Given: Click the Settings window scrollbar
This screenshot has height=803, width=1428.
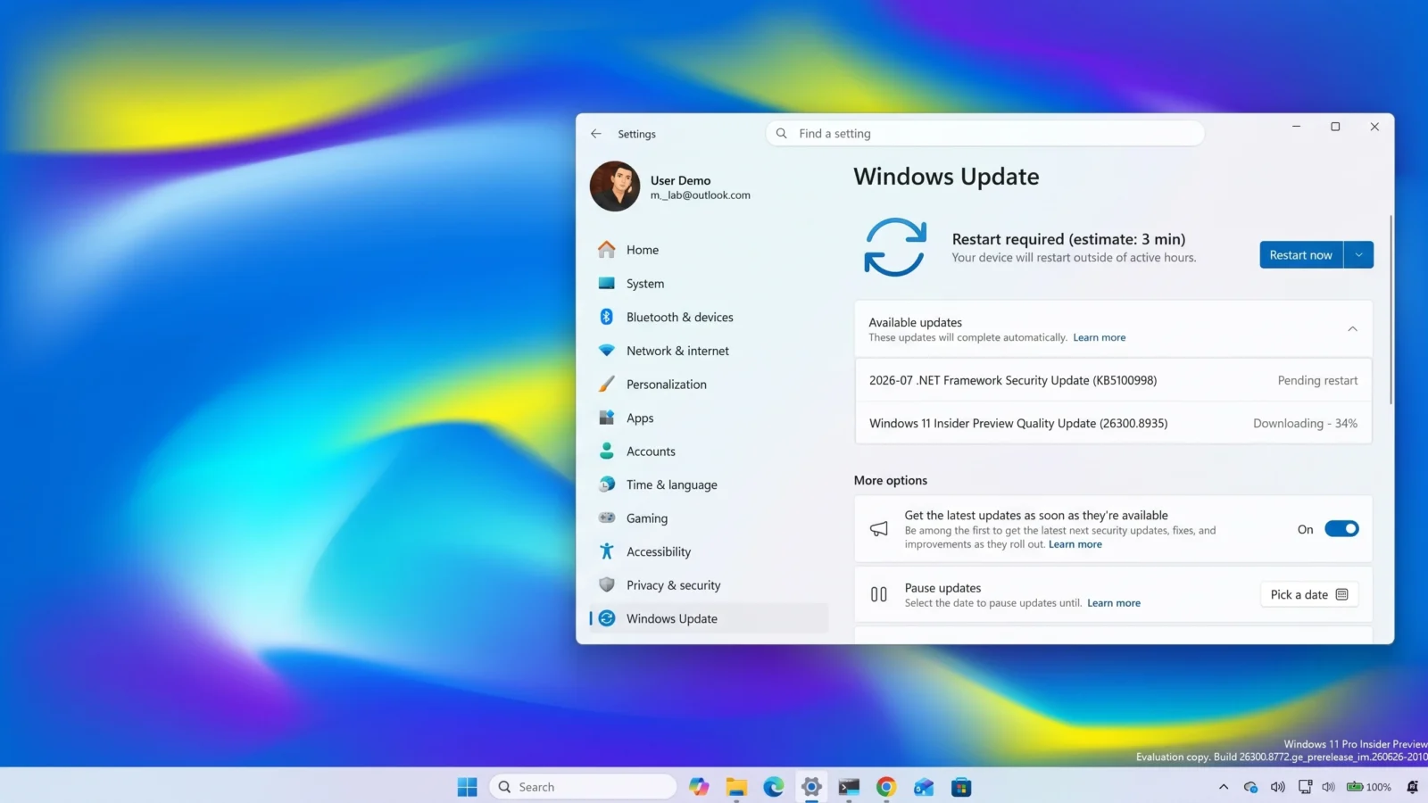Looking at the screenshot, I should coord(1390,309).
